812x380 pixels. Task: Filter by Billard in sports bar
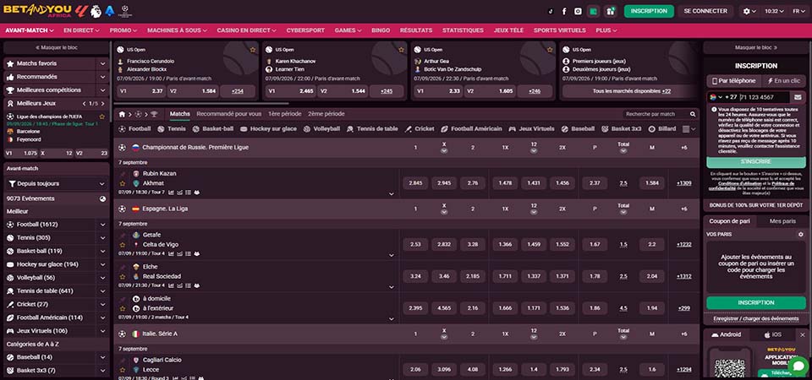[x=662, y=128]
